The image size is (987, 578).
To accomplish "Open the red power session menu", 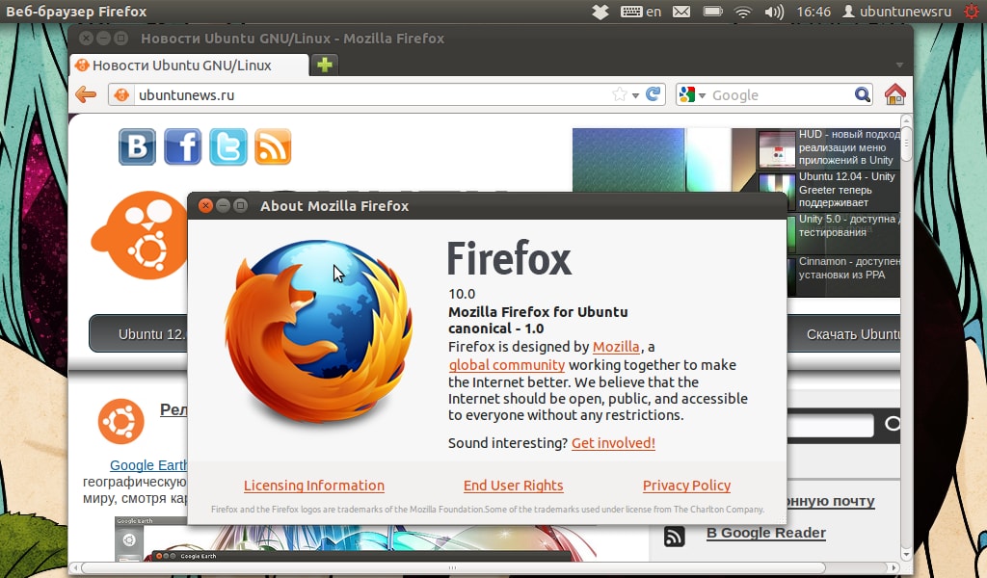I will point(972,12).
